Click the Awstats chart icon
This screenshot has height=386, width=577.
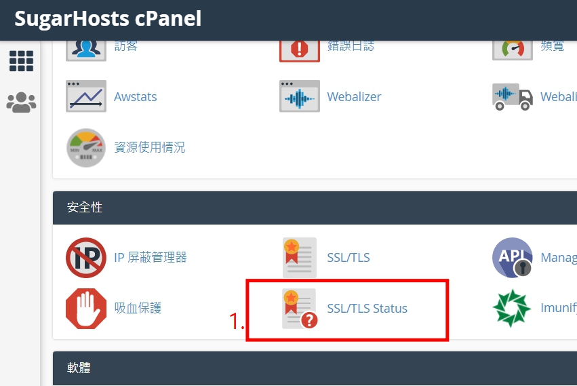click(x=86, y=96)
